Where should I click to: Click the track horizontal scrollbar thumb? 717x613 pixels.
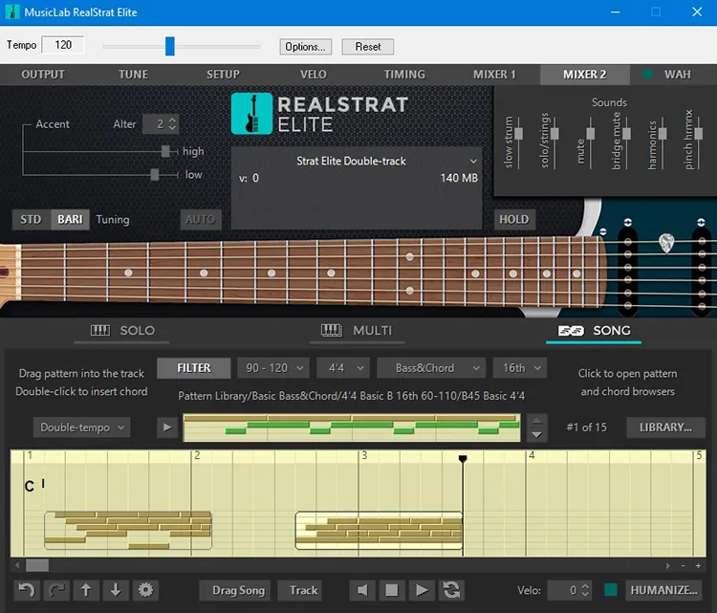pos(37,565)
